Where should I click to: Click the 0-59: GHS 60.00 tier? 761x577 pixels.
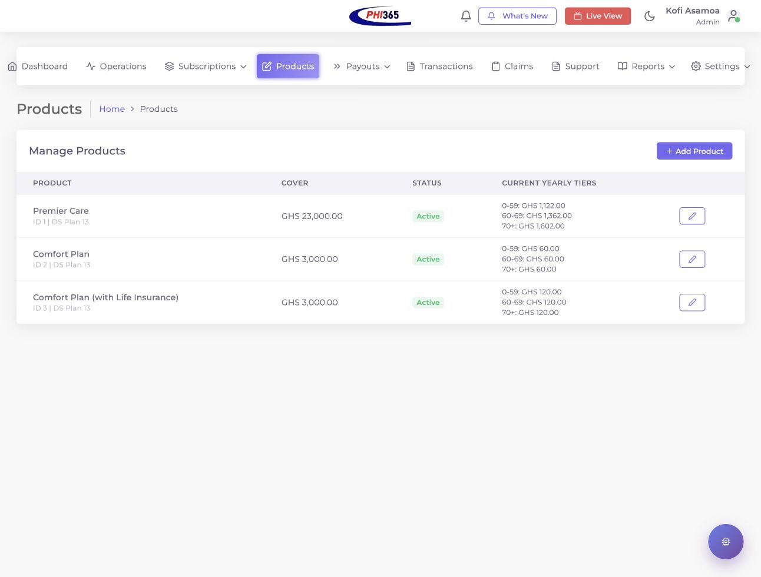531,248
